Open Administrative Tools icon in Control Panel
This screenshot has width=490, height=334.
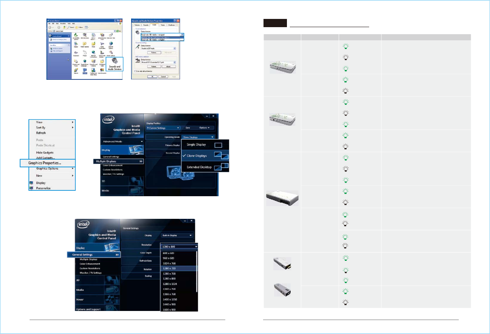(102, 37)
